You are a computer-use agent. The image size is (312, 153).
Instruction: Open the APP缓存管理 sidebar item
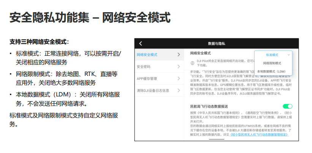(x=159, y=79)
